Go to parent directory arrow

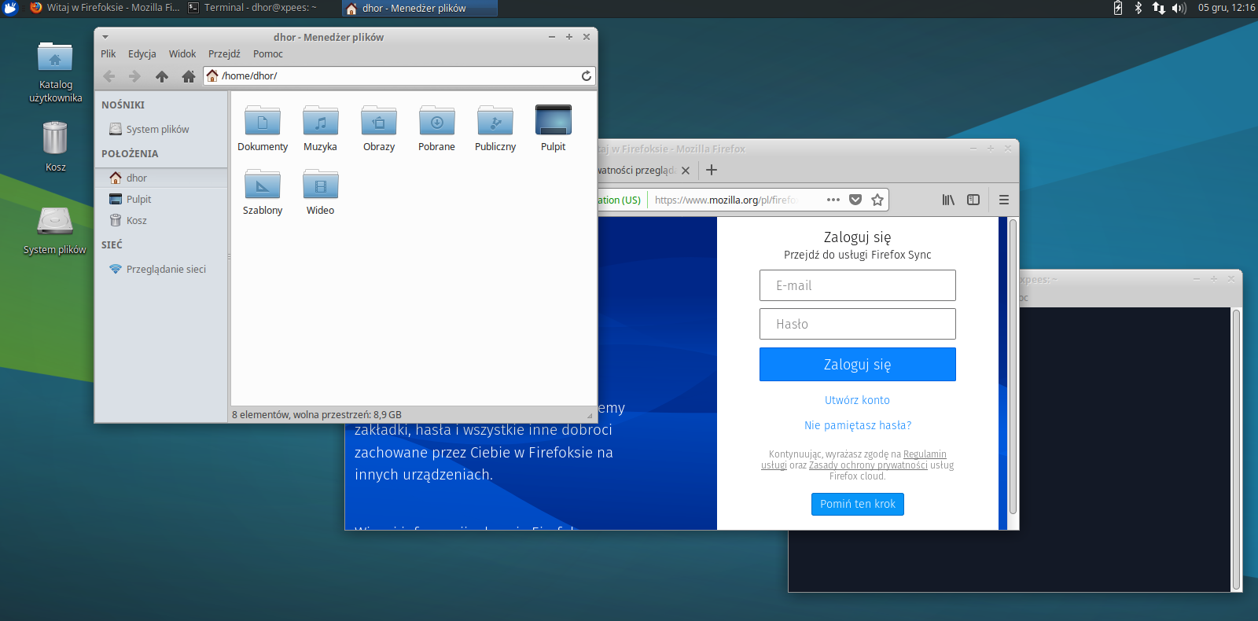162,76
